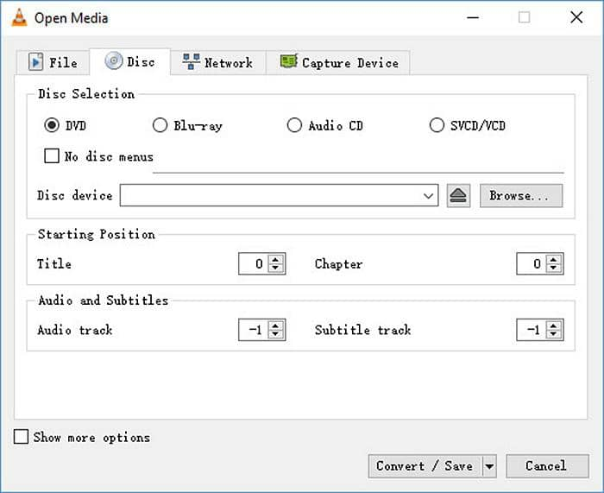
Task: Click the eject disc icon button
Action: [458, 196]
